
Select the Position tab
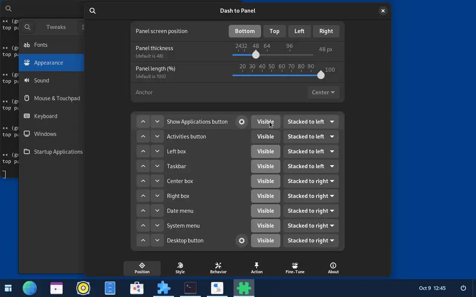tap(142, 268)
